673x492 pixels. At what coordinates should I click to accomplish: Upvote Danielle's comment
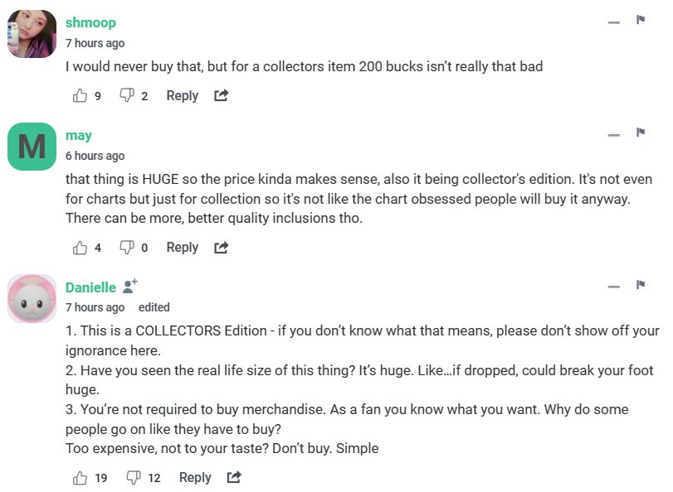tap(80, 478)
